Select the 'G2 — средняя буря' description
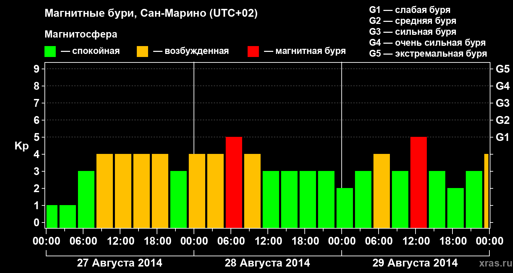Screen dimensions: 513x273 (x=413, y=20)
